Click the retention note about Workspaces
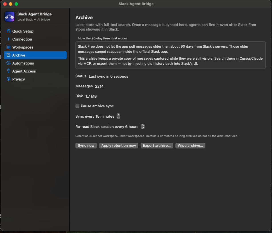The height and width of the screenshot is (233, 272). coord(157,136)
